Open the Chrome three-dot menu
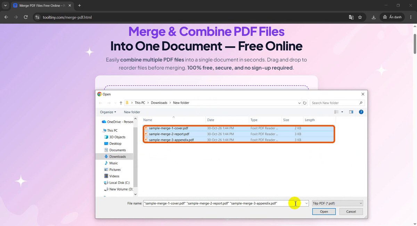 tap(411, 17)
